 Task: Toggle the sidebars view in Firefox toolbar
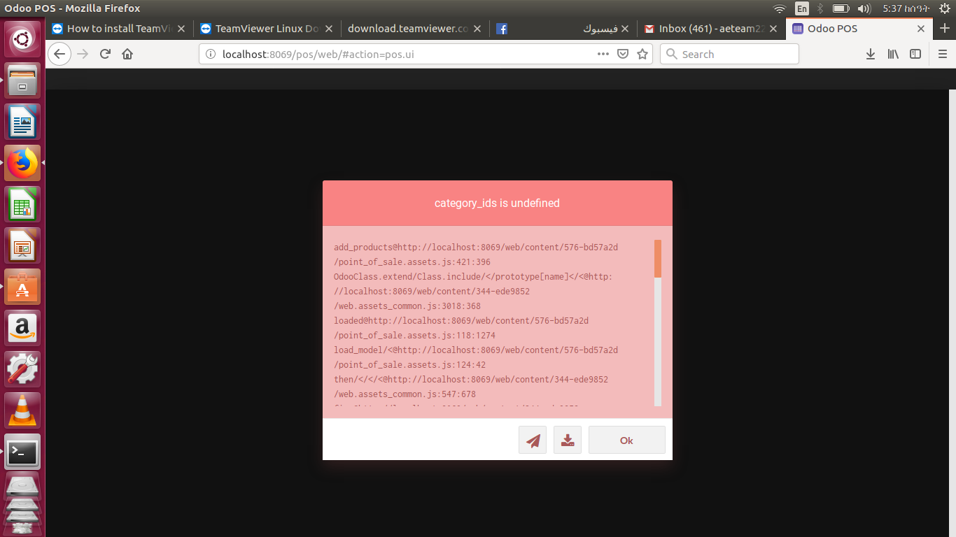(915, 54)
